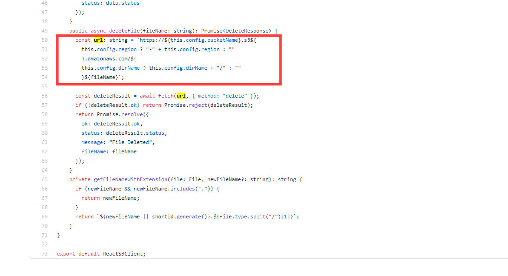Click first 'this.config.region' on line 51

(109, 50)
